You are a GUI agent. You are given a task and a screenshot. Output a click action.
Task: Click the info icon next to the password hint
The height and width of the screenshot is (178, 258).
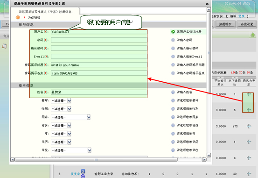pyautogui.click(x=173, y=40)
